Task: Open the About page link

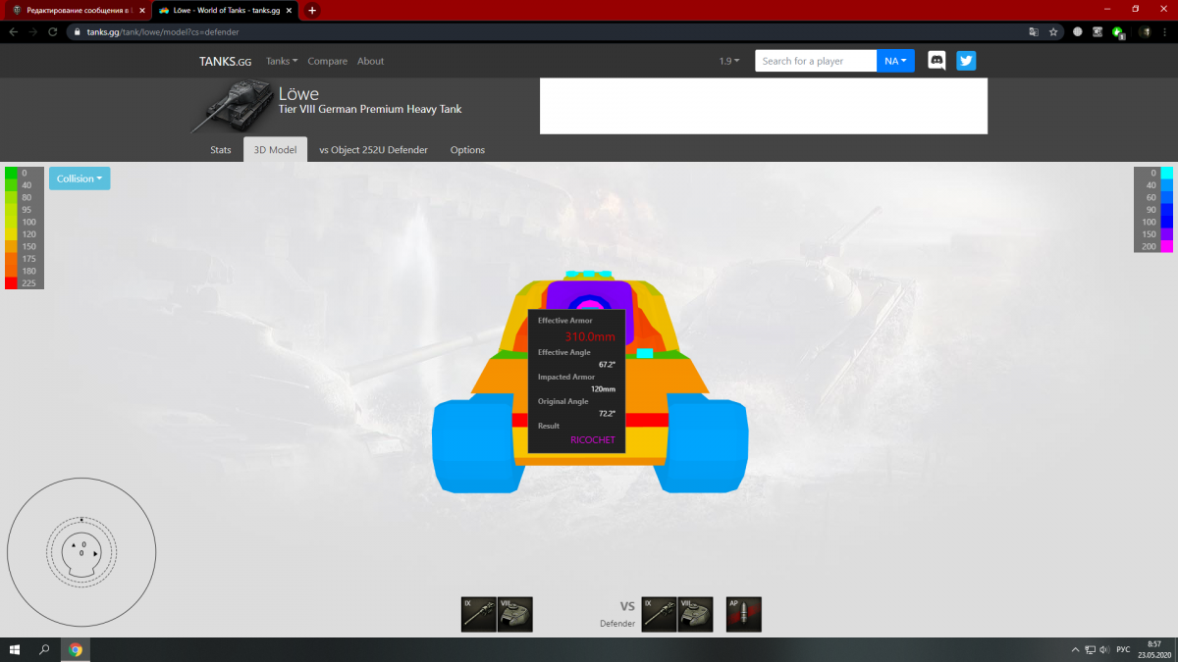Action: (x=370, y=61)
